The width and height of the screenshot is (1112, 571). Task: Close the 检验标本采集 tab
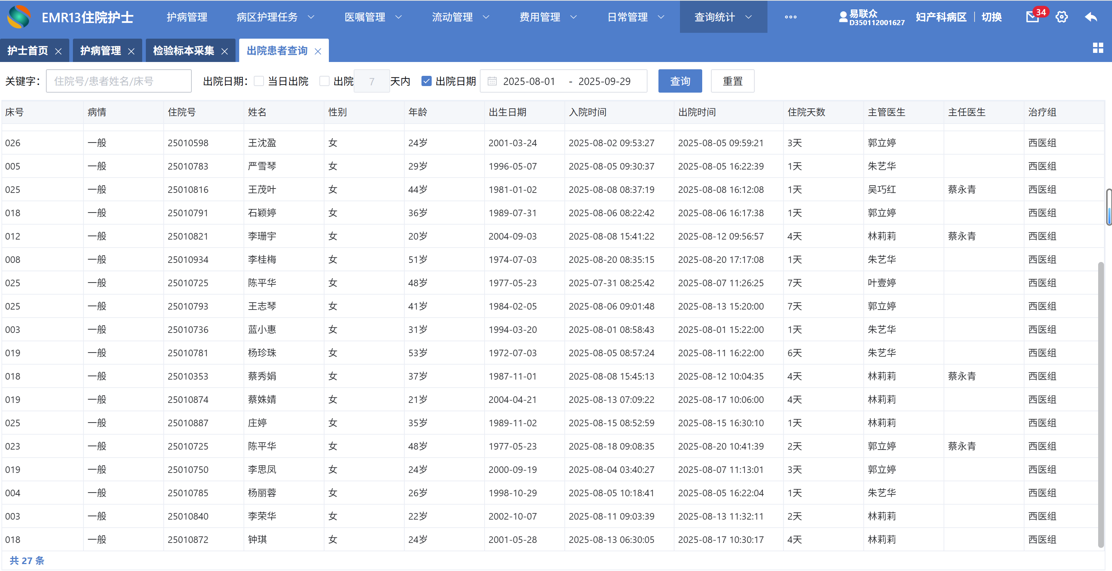coord(225,51)
